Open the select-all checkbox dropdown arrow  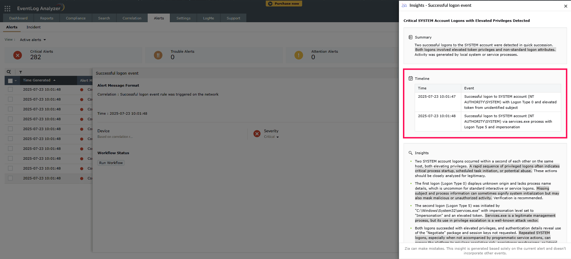16,81
